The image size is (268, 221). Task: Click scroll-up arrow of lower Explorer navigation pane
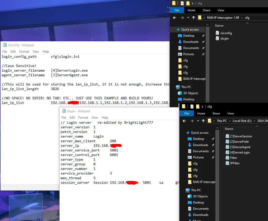[217, 128]
